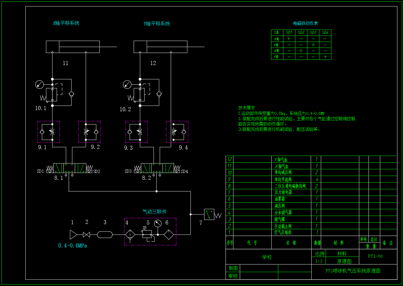The image size is (403, 286).
Task: Click the 0.4-0.6MPa pressure text
Action: 72,245
